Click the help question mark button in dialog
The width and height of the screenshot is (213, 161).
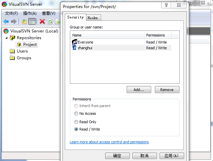[166, 5]
